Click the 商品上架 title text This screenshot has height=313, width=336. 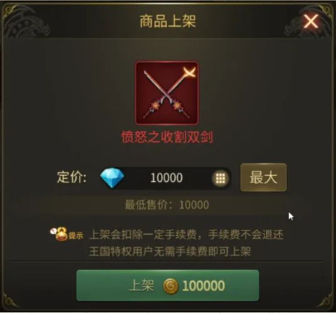[x=168, y=21]
